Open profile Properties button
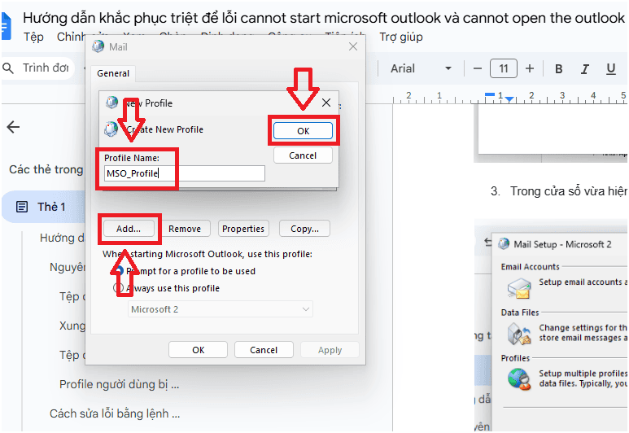This screenshot has height=433, width=629. click(243, 229)
